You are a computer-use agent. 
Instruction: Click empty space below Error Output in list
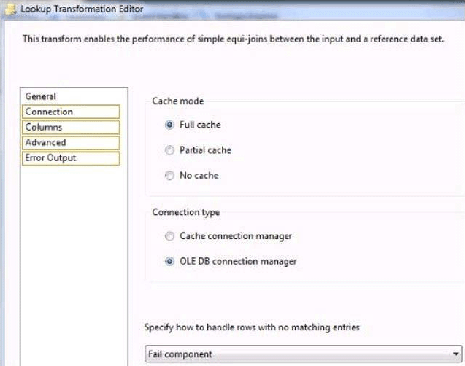(x=73, y=255)
